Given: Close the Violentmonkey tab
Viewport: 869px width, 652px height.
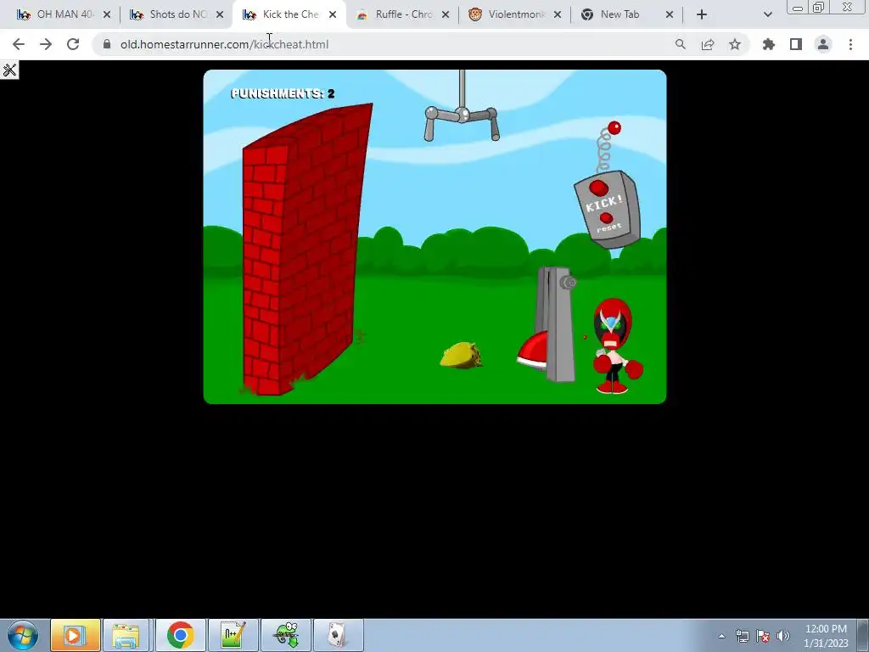Looking at the screenshot, I should (x=558, y=14).
